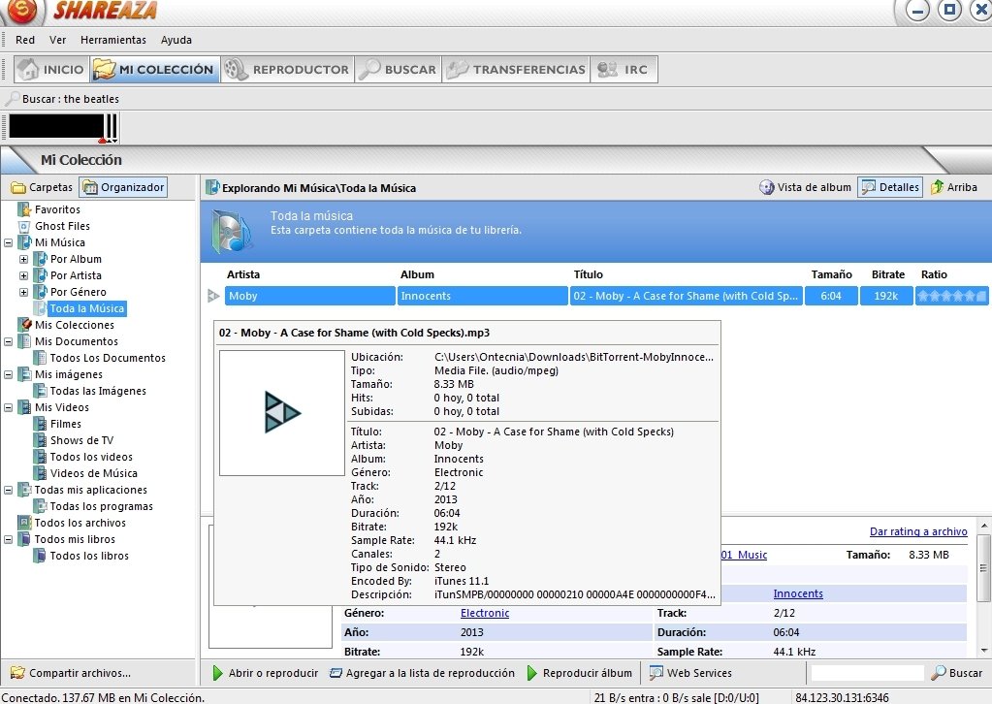Sort the list by Artista column
992x704 pixels.
(x=243, y=274)
